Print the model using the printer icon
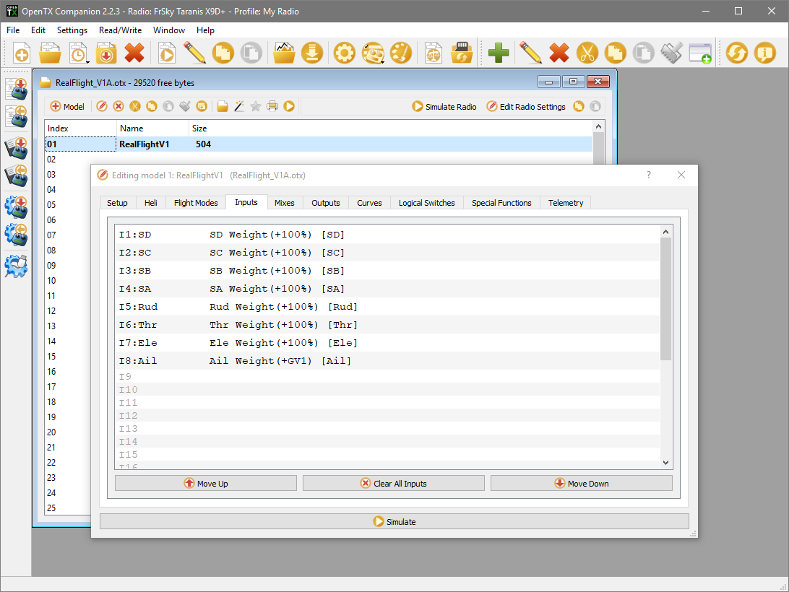The width and height of the screenshot is (789, 592). [272, 106]
